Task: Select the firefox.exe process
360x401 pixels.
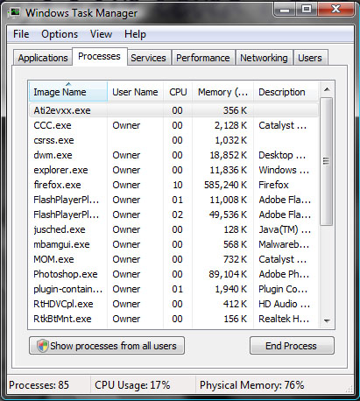Action: [x=173, y=185]
